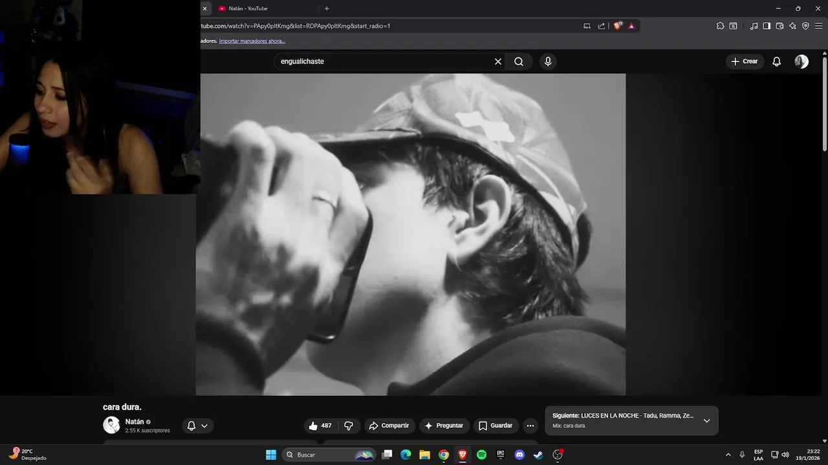Open network status in system tray
The height and width of the screenshot is (465, 828).
[774, 455]
